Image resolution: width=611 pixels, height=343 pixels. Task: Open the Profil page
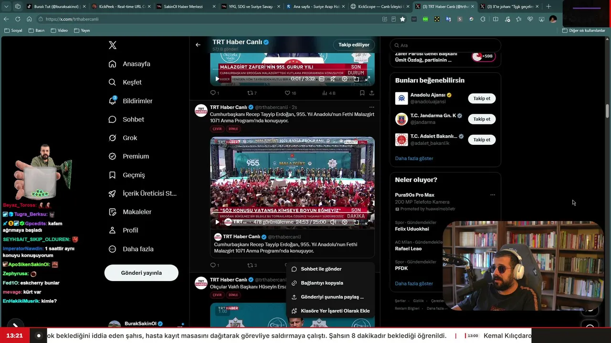pyautogui.click(x=123, y=230)
